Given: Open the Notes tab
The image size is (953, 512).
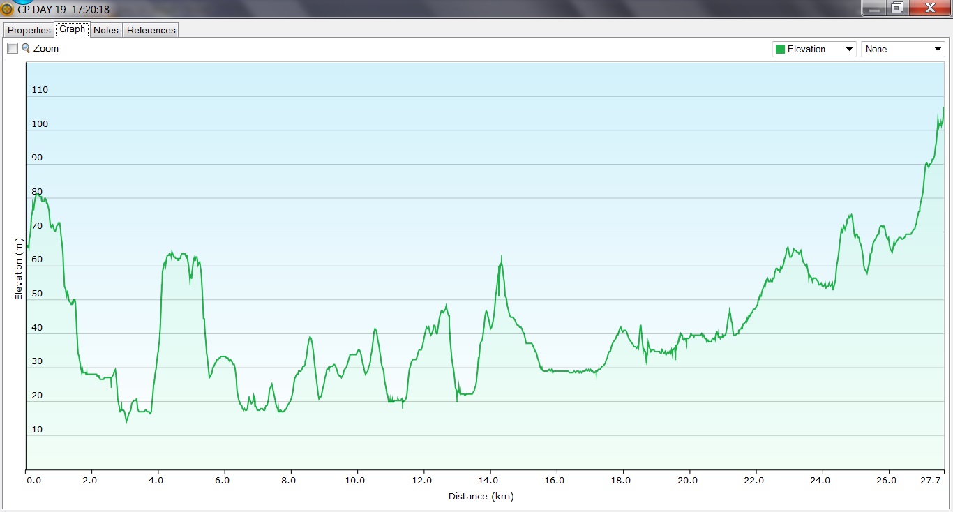Looking at the screenshot, I should coord(106,30).
